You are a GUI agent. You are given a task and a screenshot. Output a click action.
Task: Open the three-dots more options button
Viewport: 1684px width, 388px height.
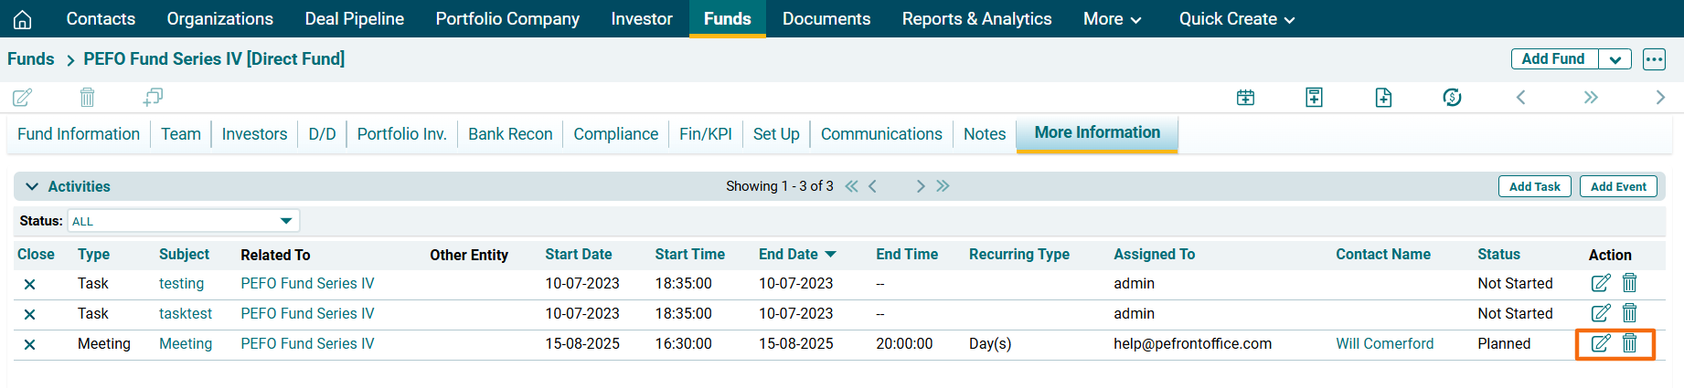1654,59
